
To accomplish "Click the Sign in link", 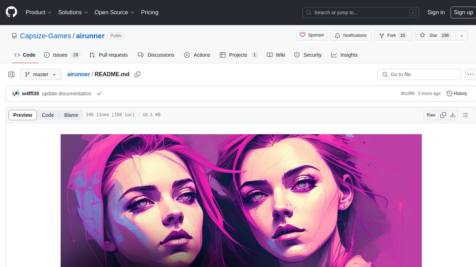I will tap(436, 12).
